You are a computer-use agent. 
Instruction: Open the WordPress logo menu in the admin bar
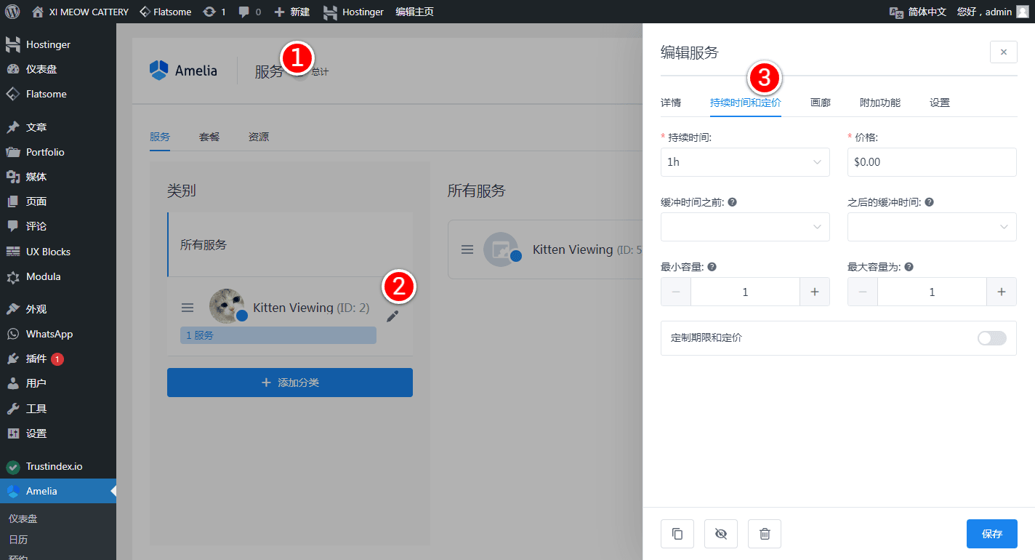pos(12,12)
